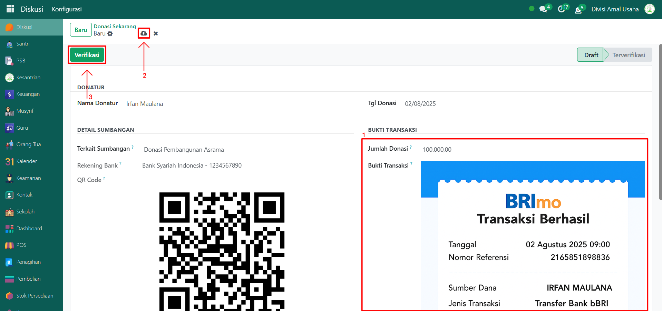
Task: Click the Tgl Donasi date field
Action: 523,104
